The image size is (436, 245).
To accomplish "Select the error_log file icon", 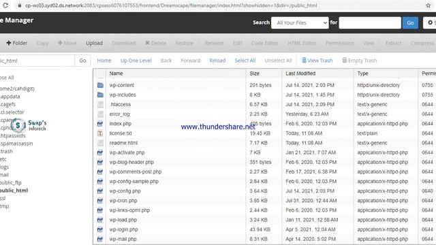I will point(100,114).
